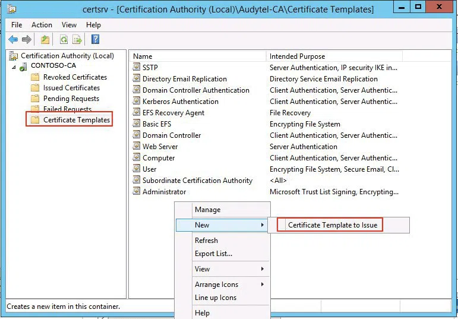Screen dimensions: 458x319
Task: Select Manage from the context menu
Action: tap(207, 210)
